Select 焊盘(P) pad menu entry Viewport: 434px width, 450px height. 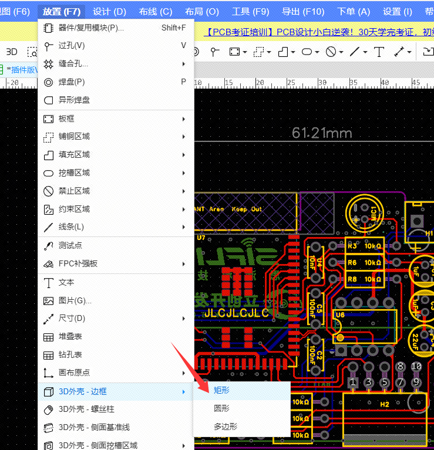pos(72,82)
